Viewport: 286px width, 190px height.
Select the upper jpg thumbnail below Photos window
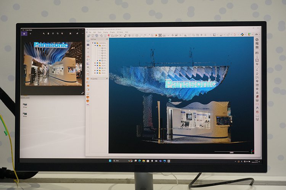(25, 105)
